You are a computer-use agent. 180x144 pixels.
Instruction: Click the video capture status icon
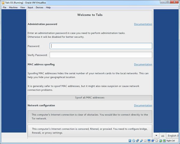point(153,141)
